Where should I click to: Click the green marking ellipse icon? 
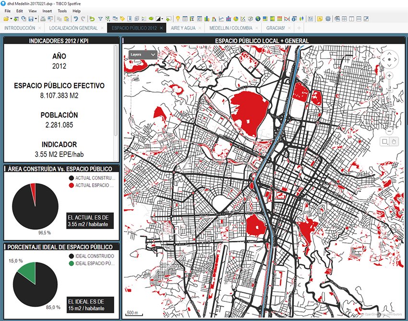point(151,19)
